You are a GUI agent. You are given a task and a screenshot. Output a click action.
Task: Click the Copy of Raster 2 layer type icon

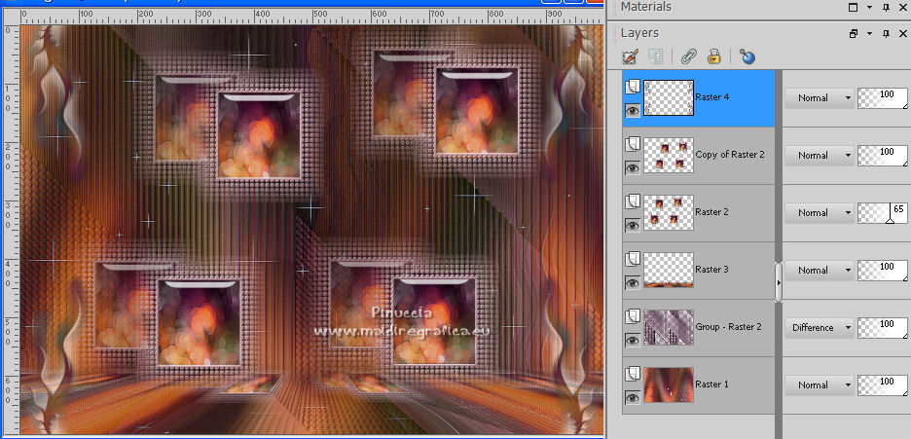(x=633, y=145)
